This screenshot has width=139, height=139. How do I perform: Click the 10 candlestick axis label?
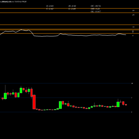[132, 83]
